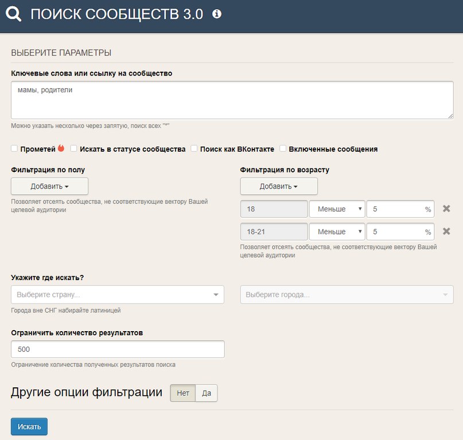Screen dimensions: 463x440
Task: Open gender filter Добавить dropdown
Action: [x=49, y=186]
